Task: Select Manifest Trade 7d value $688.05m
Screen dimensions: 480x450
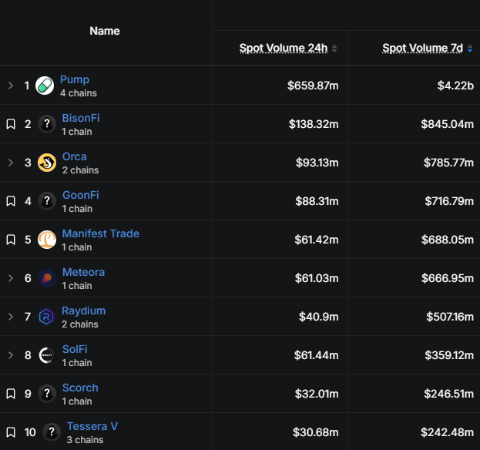Action: 448,240
